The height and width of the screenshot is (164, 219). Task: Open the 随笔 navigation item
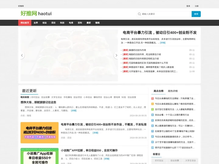click(98, 23)
